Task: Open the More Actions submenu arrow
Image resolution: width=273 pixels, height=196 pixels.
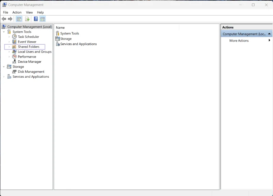Action: 269,40
